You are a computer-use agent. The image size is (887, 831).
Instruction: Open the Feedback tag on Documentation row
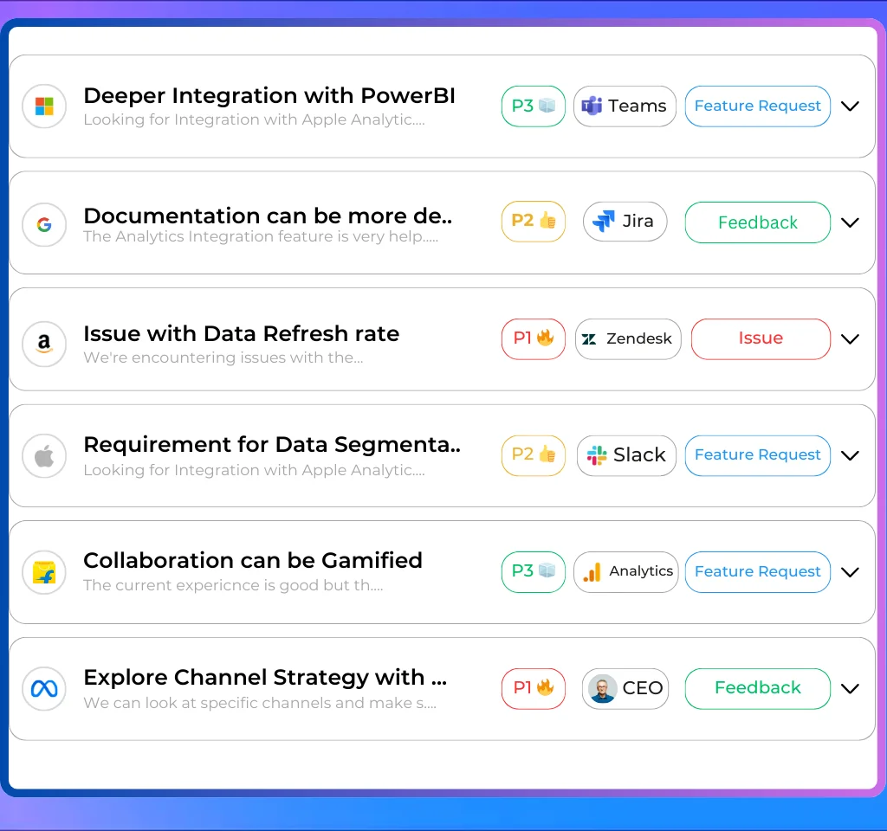click(x=757, y=222)
